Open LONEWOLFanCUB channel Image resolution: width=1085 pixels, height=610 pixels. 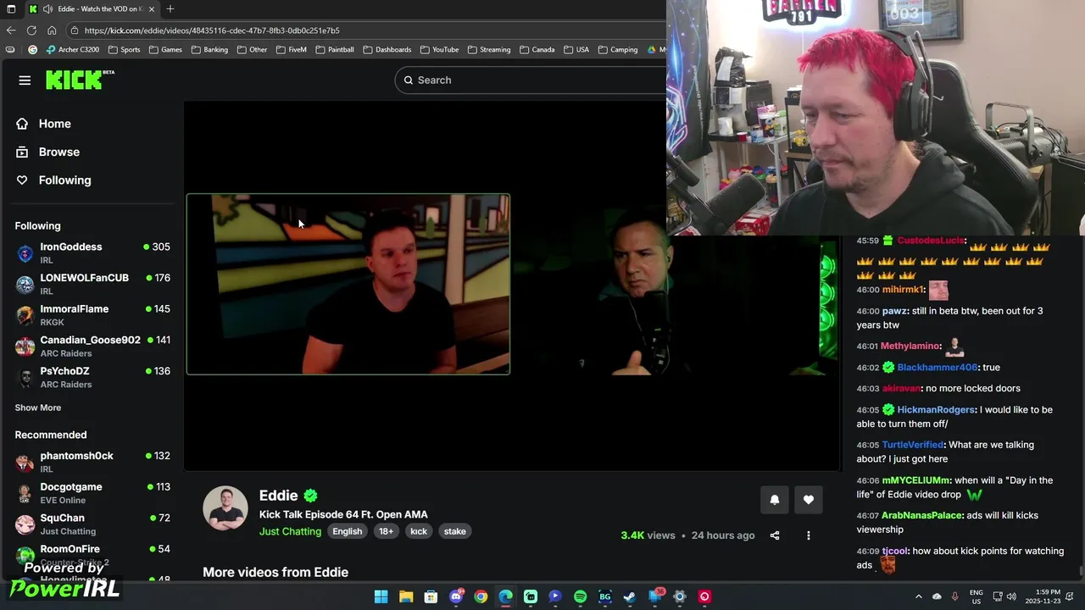point(92,284)
